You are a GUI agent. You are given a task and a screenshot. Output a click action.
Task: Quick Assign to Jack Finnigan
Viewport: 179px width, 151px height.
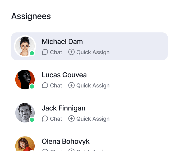point(93,119)
